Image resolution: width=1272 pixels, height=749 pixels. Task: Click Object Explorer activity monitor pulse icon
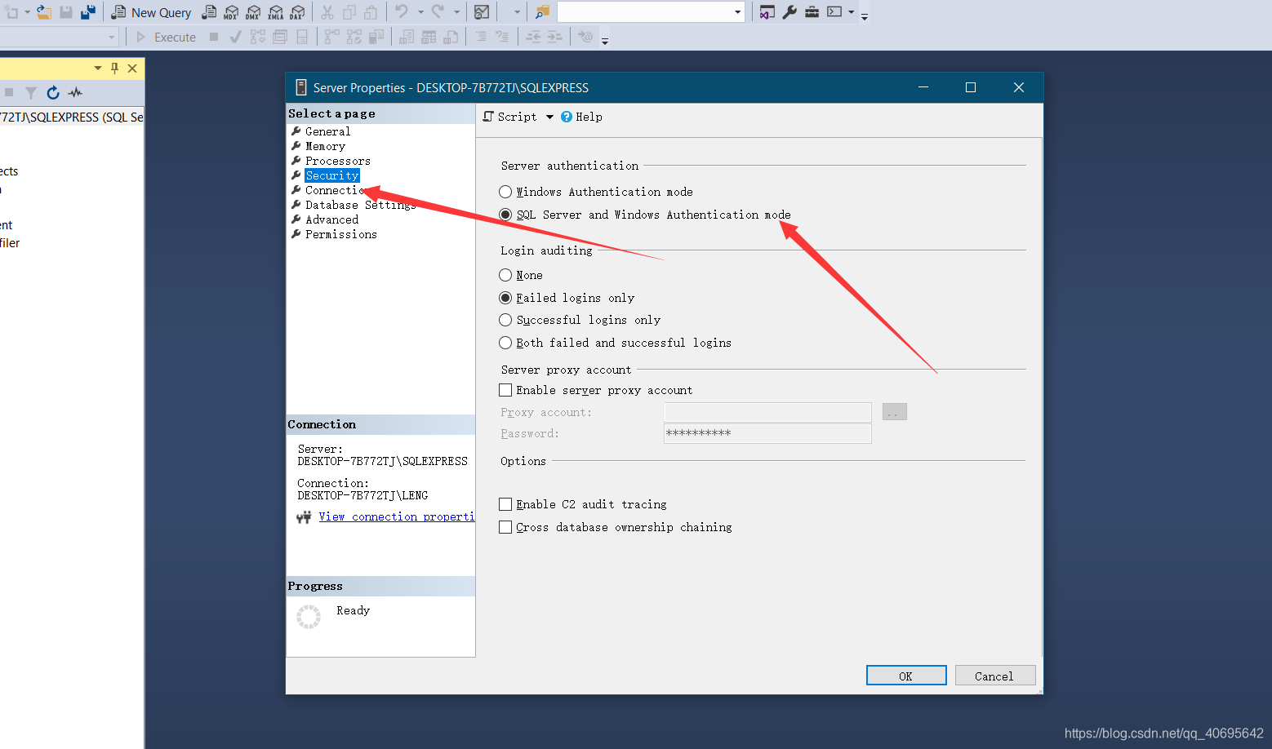coord(76,93)
